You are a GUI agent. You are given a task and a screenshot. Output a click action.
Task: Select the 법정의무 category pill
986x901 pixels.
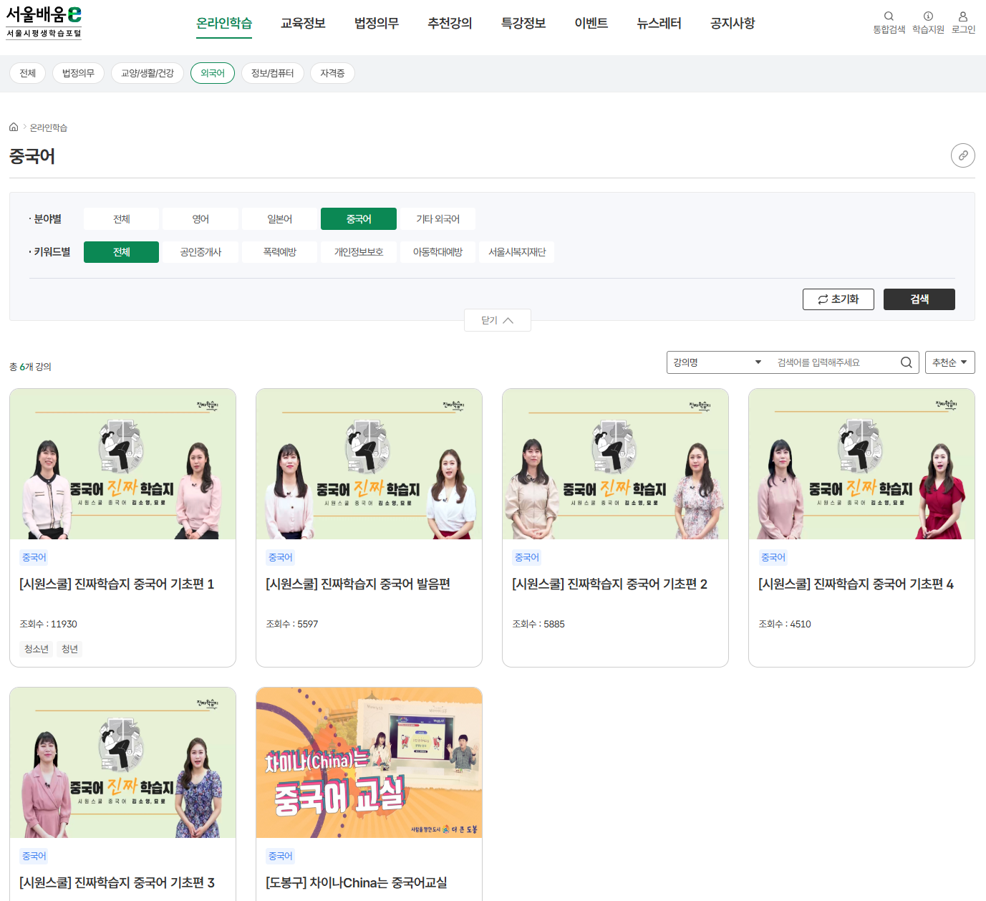click(x=78, y=73)
